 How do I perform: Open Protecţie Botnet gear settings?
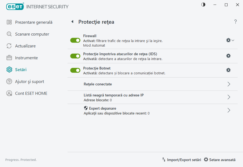pos(228,70)
